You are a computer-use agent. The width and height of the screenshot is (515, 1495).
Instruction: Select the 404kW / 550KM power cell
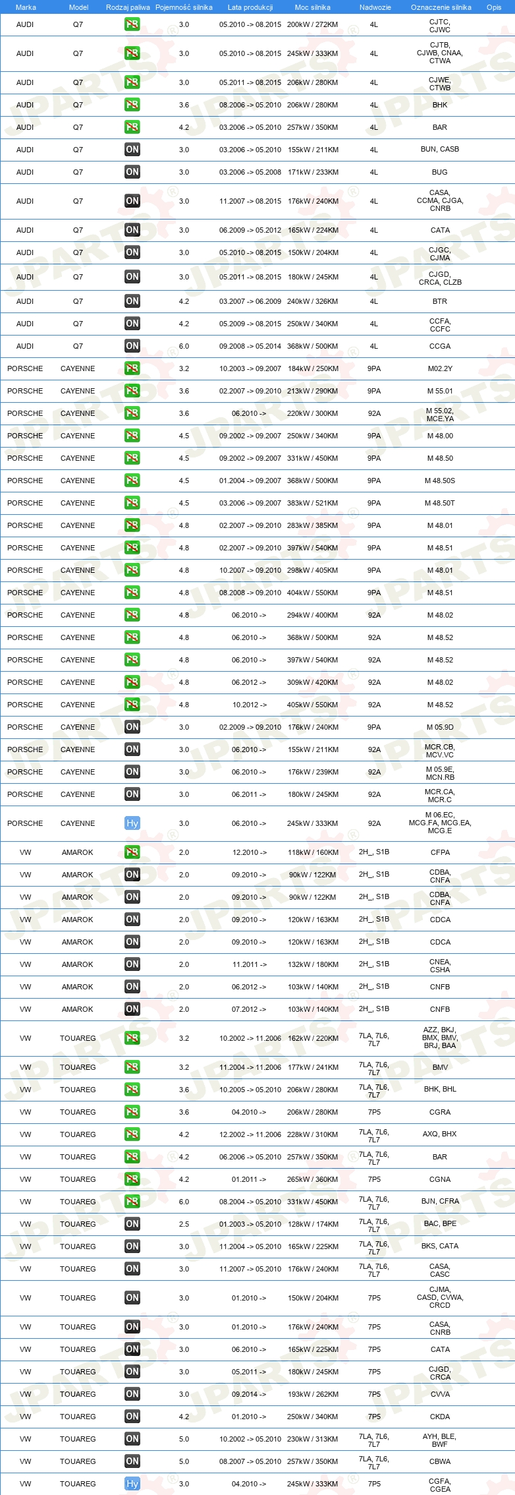(313, 593)
